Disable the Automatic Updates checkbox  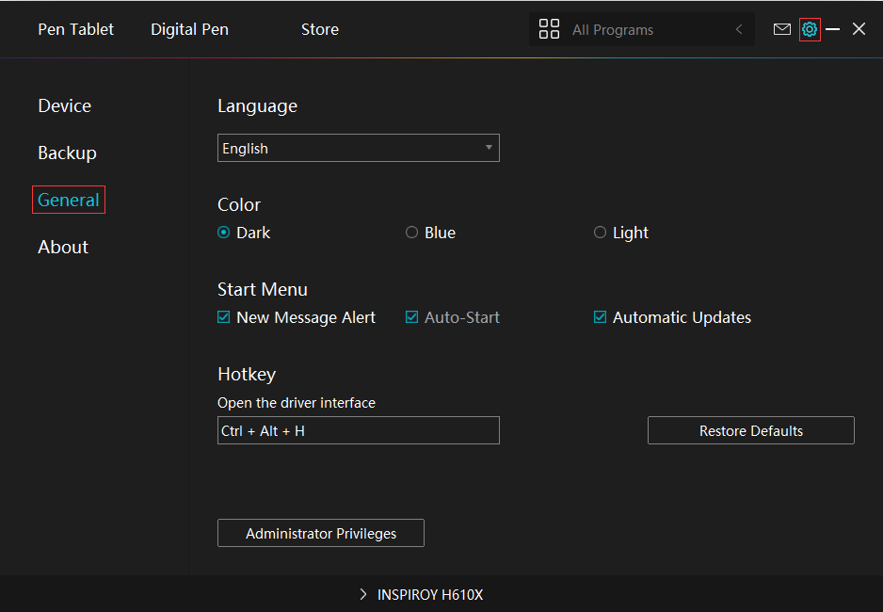tap(600, 317)
